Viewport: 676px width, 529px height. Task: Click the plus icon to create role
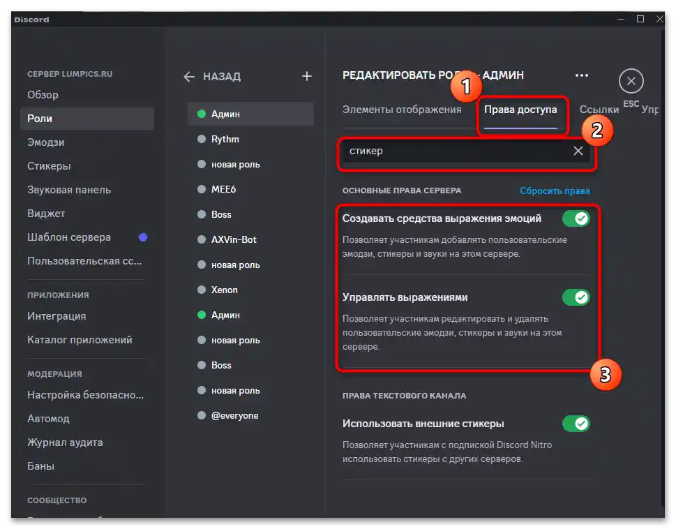[x=306, y=77]
